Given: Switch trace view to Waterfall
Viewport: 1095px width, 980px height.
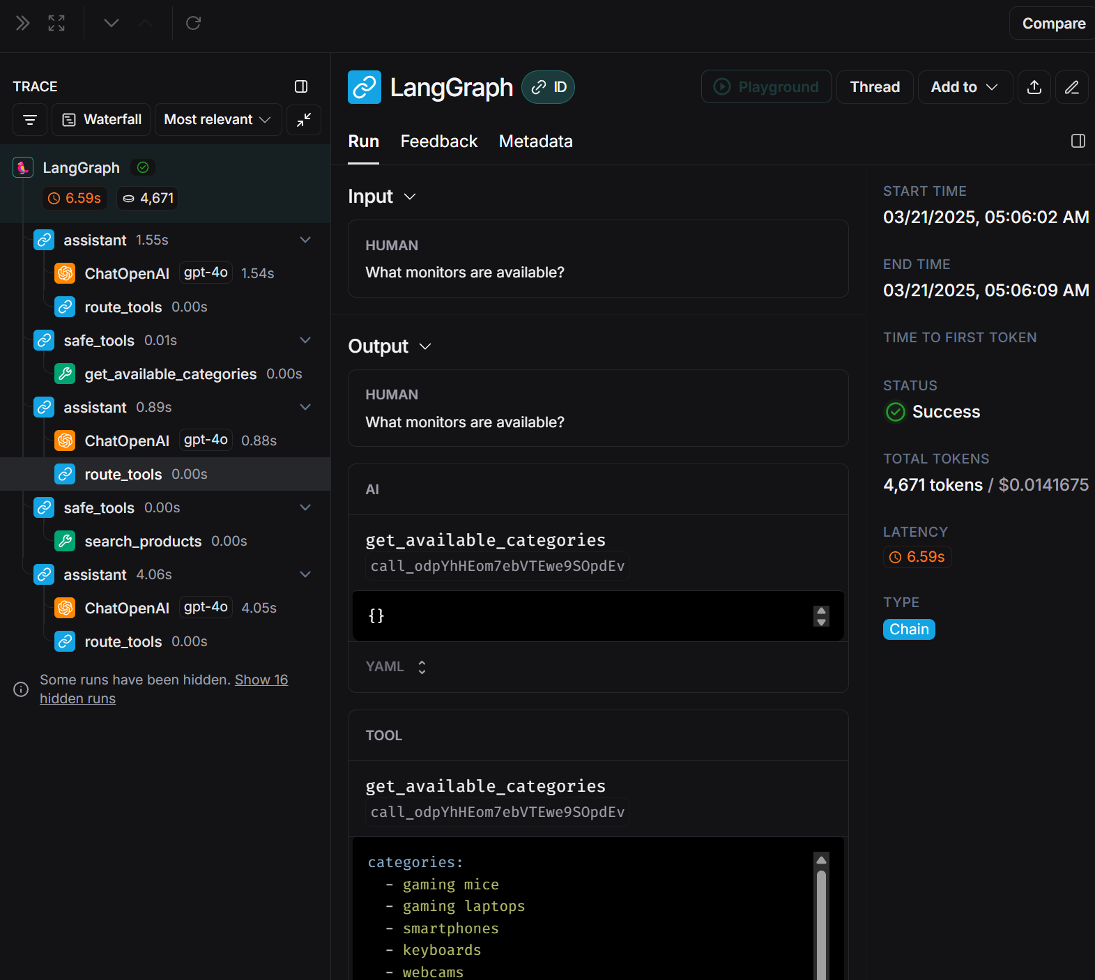Looking at the screenshot, I should 102,120.
